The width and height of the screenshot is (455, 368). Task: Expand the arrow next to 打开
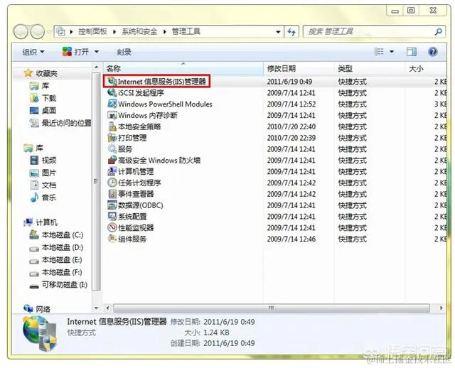(97, 52)
